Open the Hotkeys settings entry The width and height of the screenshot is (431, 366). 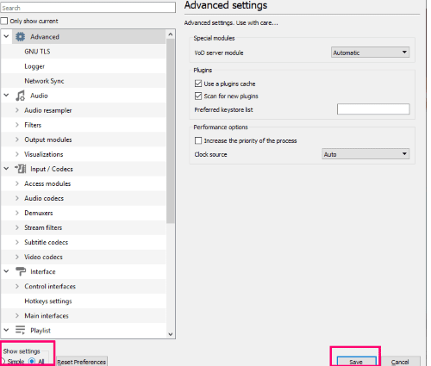point(48,301)
